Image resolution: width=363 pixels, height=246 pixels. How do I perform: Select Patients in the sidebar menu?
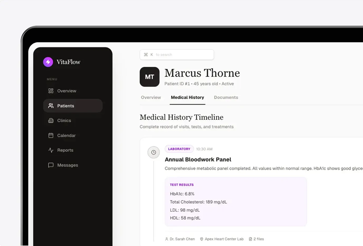click(x=73, y=106)
